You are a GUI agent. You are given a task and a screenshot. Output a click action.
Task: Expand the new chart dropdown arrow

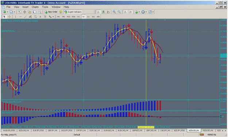click(x=7, y=12)
